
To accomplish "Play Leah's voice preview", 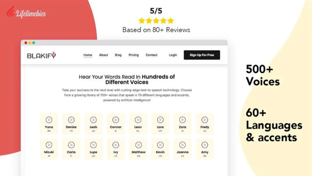I will (x=93, y=120).
